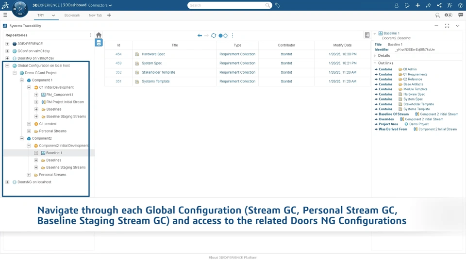Select the Sort by Type column header

pyautogui.click(x=237, y=45)
